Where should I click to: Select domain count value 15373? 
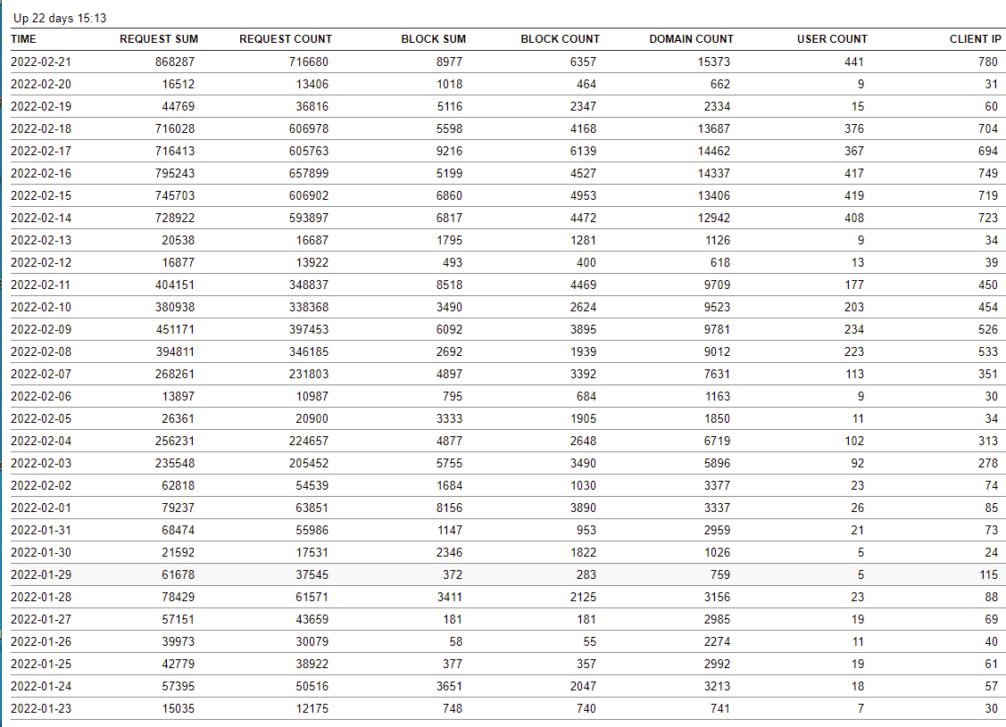click(x=713, y=62)
